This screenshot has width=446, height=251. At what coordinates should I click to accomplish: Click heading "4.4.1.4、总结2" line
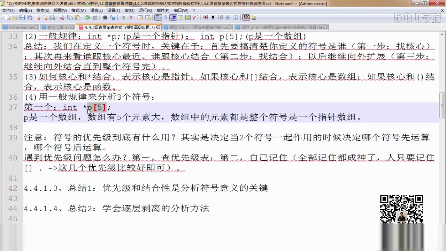coord(116,209)
